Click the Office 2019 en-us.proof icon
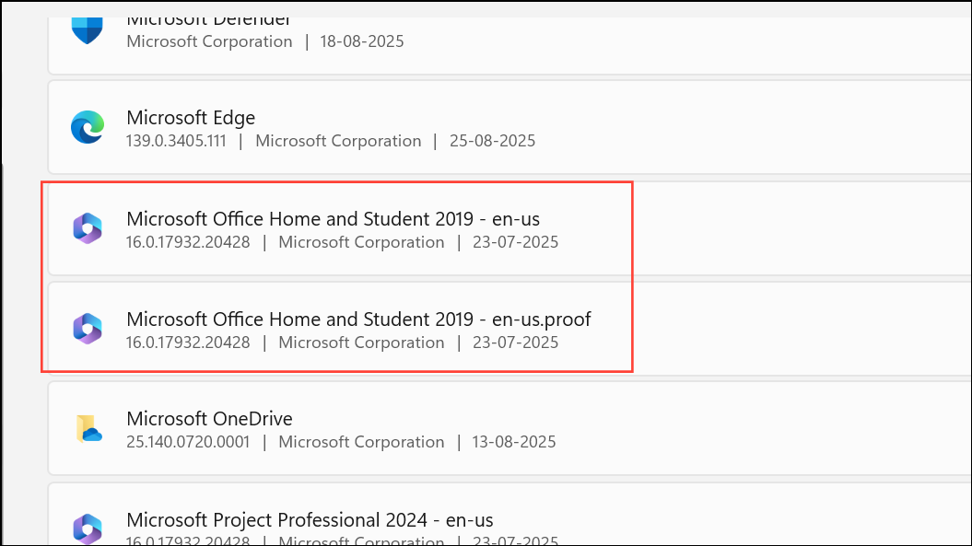The height and width of the screenshot is (546, 972). (88, 329)
